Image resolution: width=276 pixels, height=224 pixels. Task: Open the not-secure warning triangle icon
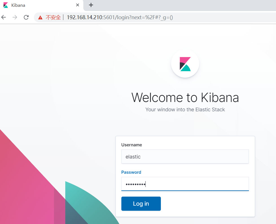coord(40,18)
